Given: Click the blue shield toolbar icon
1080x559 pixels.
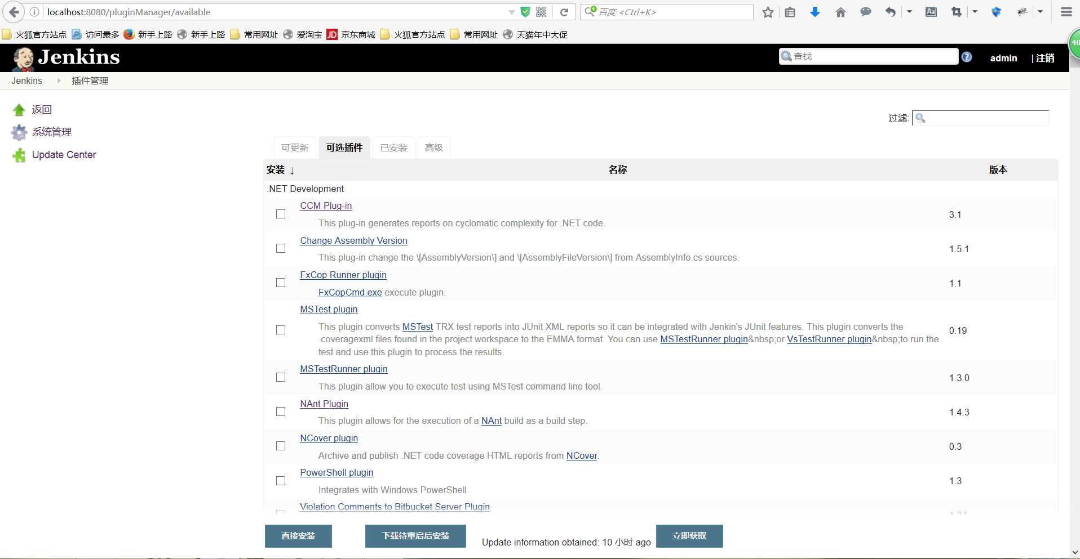Looking at the screenshot, I should point(997,12).
